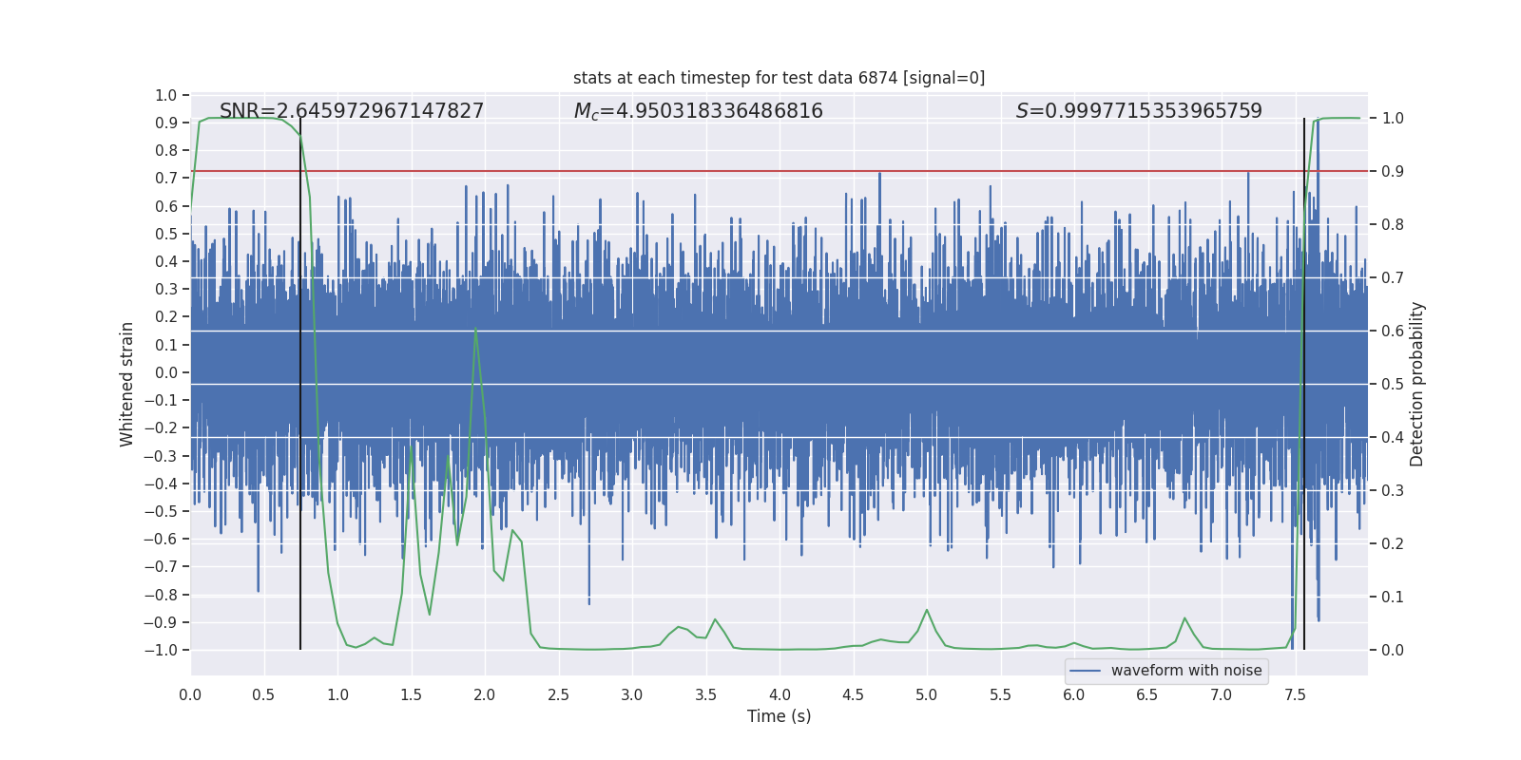Select the 'Whitened strain' y-axis label
This screenshot has height=760, width=1521.
click(127, 384)
